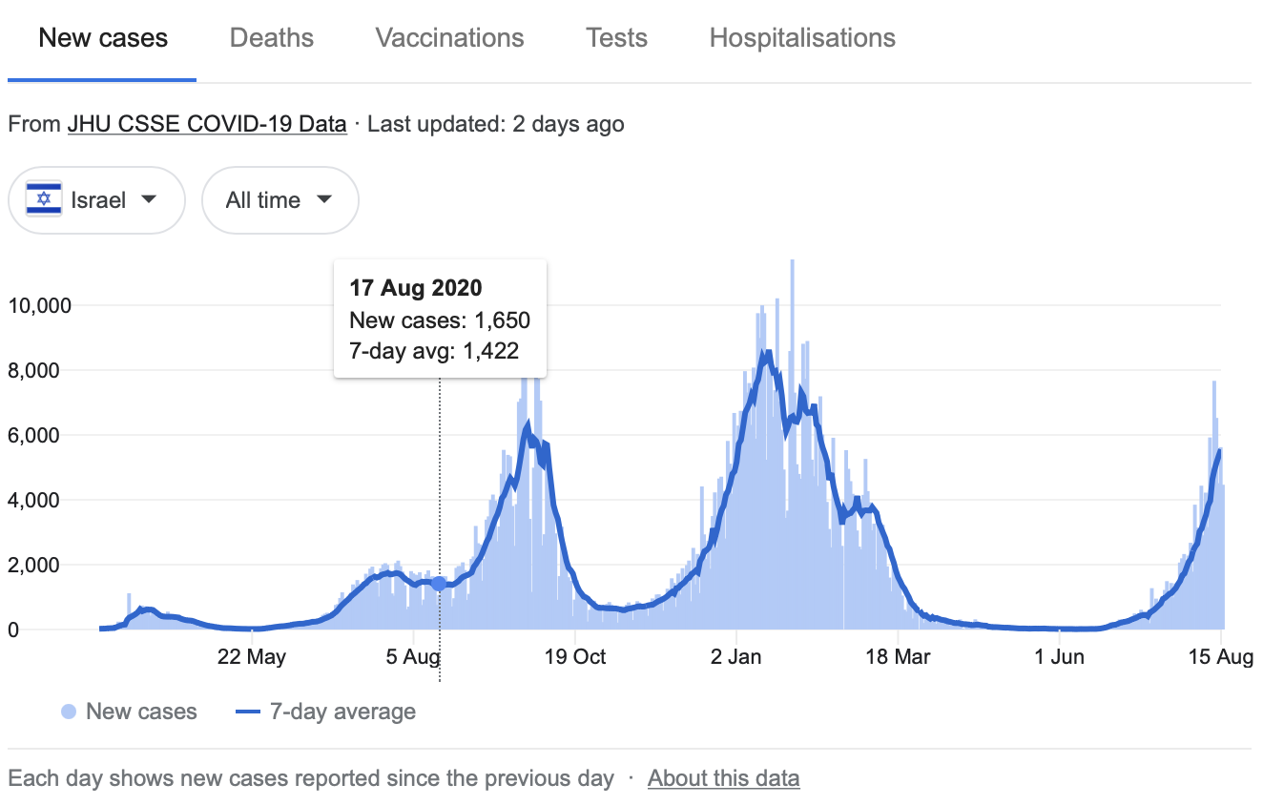This screenshot has width=1263, height=805.
Task: Click the 19 Oct axis date label
Action: pos(574,657)
